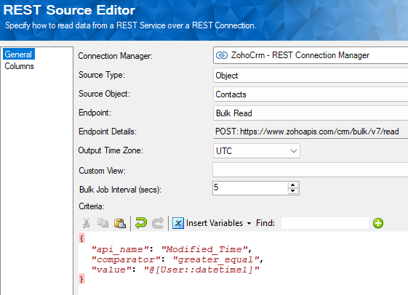Viewport: 408px width, 295px height.
Task: Switch to the Columns page
Action: pyautogui.click(x=19, y=66)
